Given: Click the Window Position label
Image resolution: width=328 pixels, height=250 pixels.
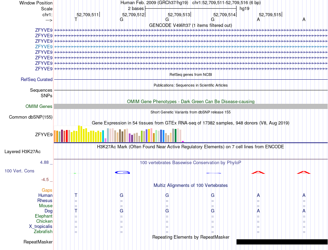Looking at the screenshot, I should pos(36,3).
